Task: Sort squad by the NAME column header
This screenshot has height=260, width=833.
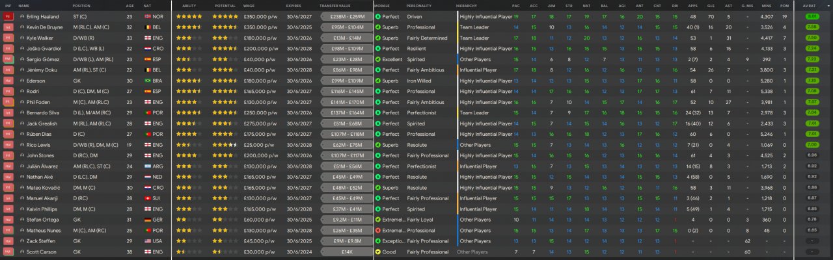Action: [x=24, y=5]
